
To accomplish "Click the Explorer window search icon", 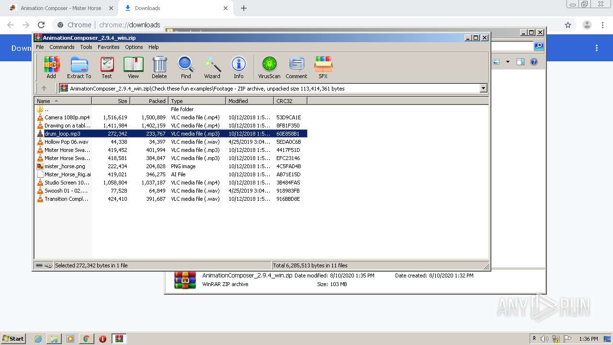I will click(x=539, y=46).
